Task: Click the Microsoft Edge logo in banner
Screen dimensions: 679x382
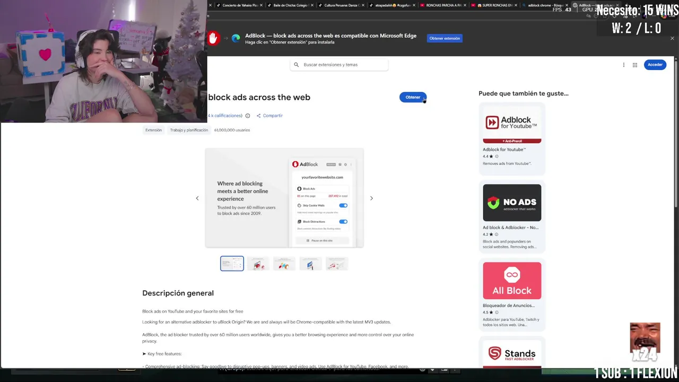Action: pyautogui.click(x=236, y=38)
